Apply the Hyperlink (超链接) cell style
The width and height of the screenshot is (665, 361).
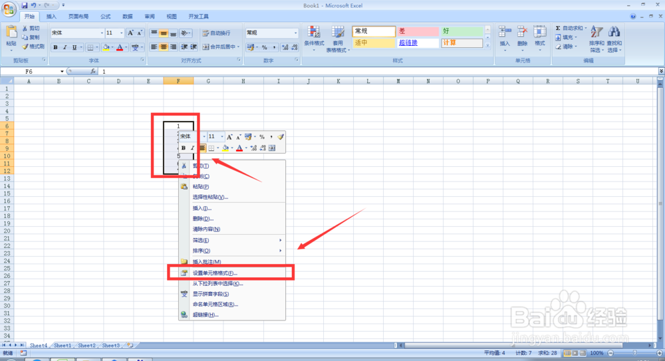(x=418, y=43)
